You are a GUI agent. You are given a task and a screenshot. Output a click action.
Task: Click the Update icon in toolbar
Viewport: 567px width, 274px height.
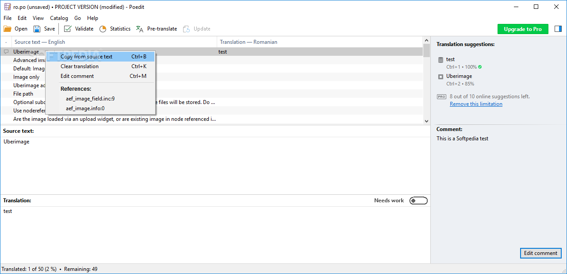click(186, 29)
